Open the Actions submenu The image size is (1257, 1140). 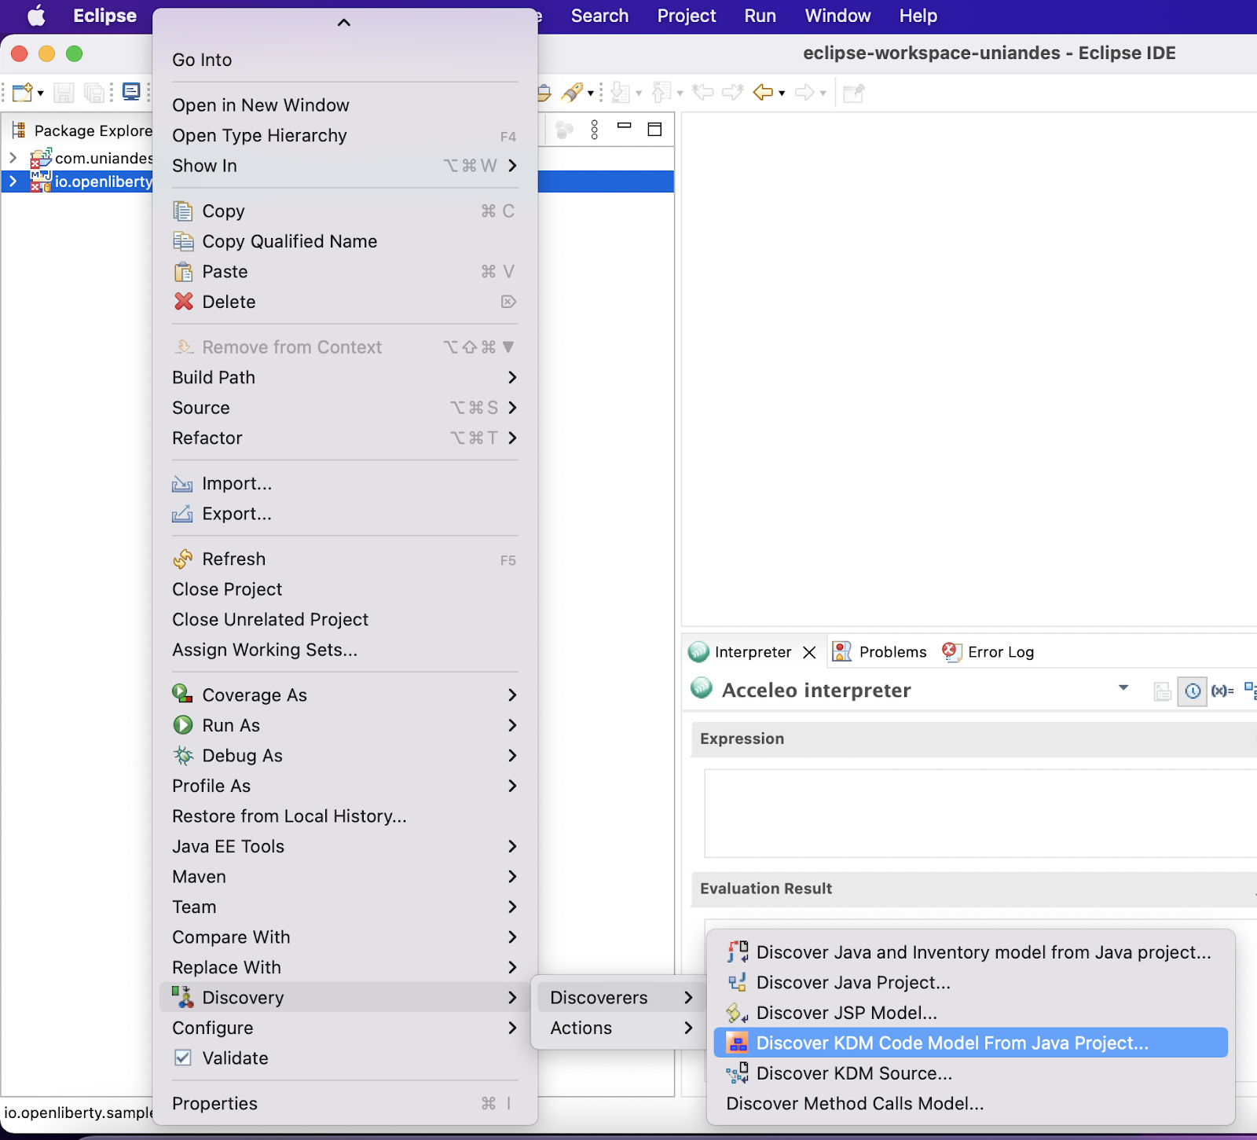point(621,1028)
